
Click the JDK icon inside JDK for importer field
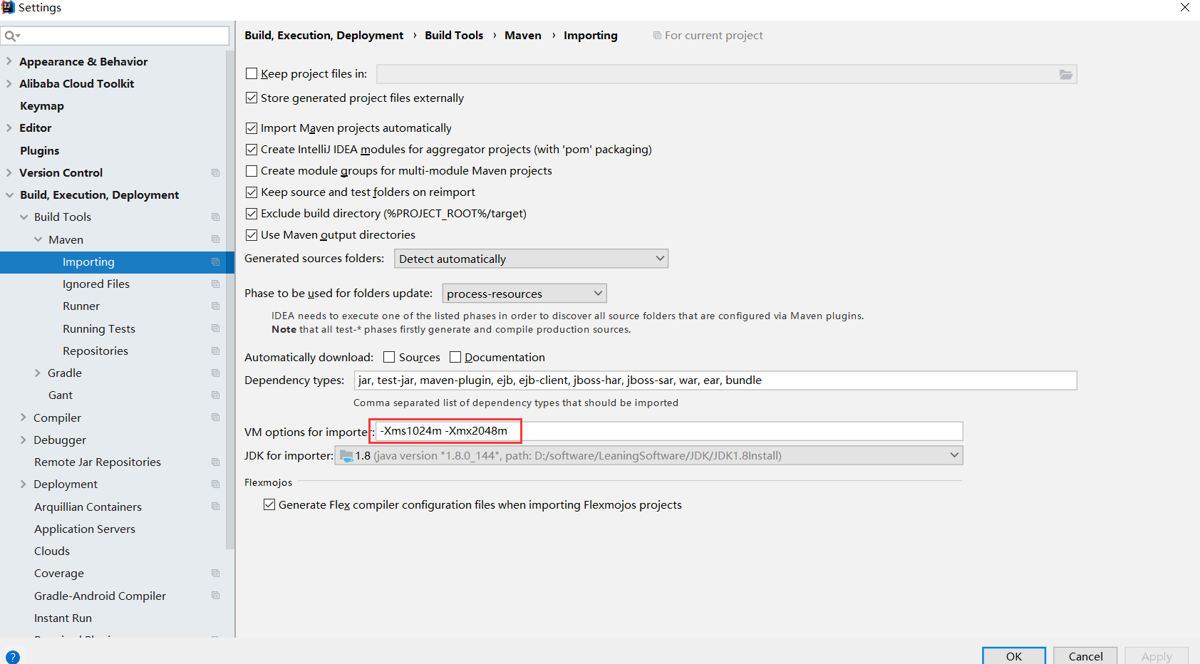(346, 455)
